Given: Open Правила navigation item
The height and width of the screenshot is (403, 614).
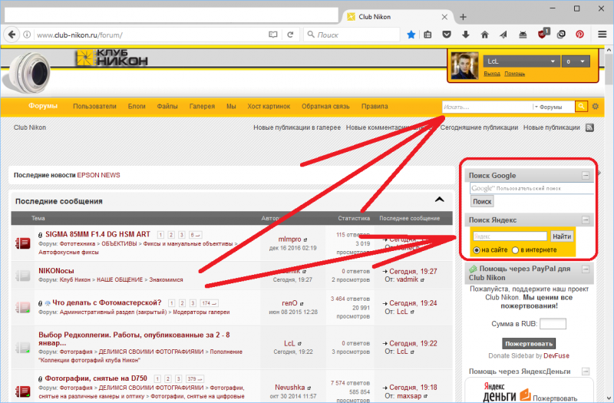Looking at the screenshot, I should point(375,107).
